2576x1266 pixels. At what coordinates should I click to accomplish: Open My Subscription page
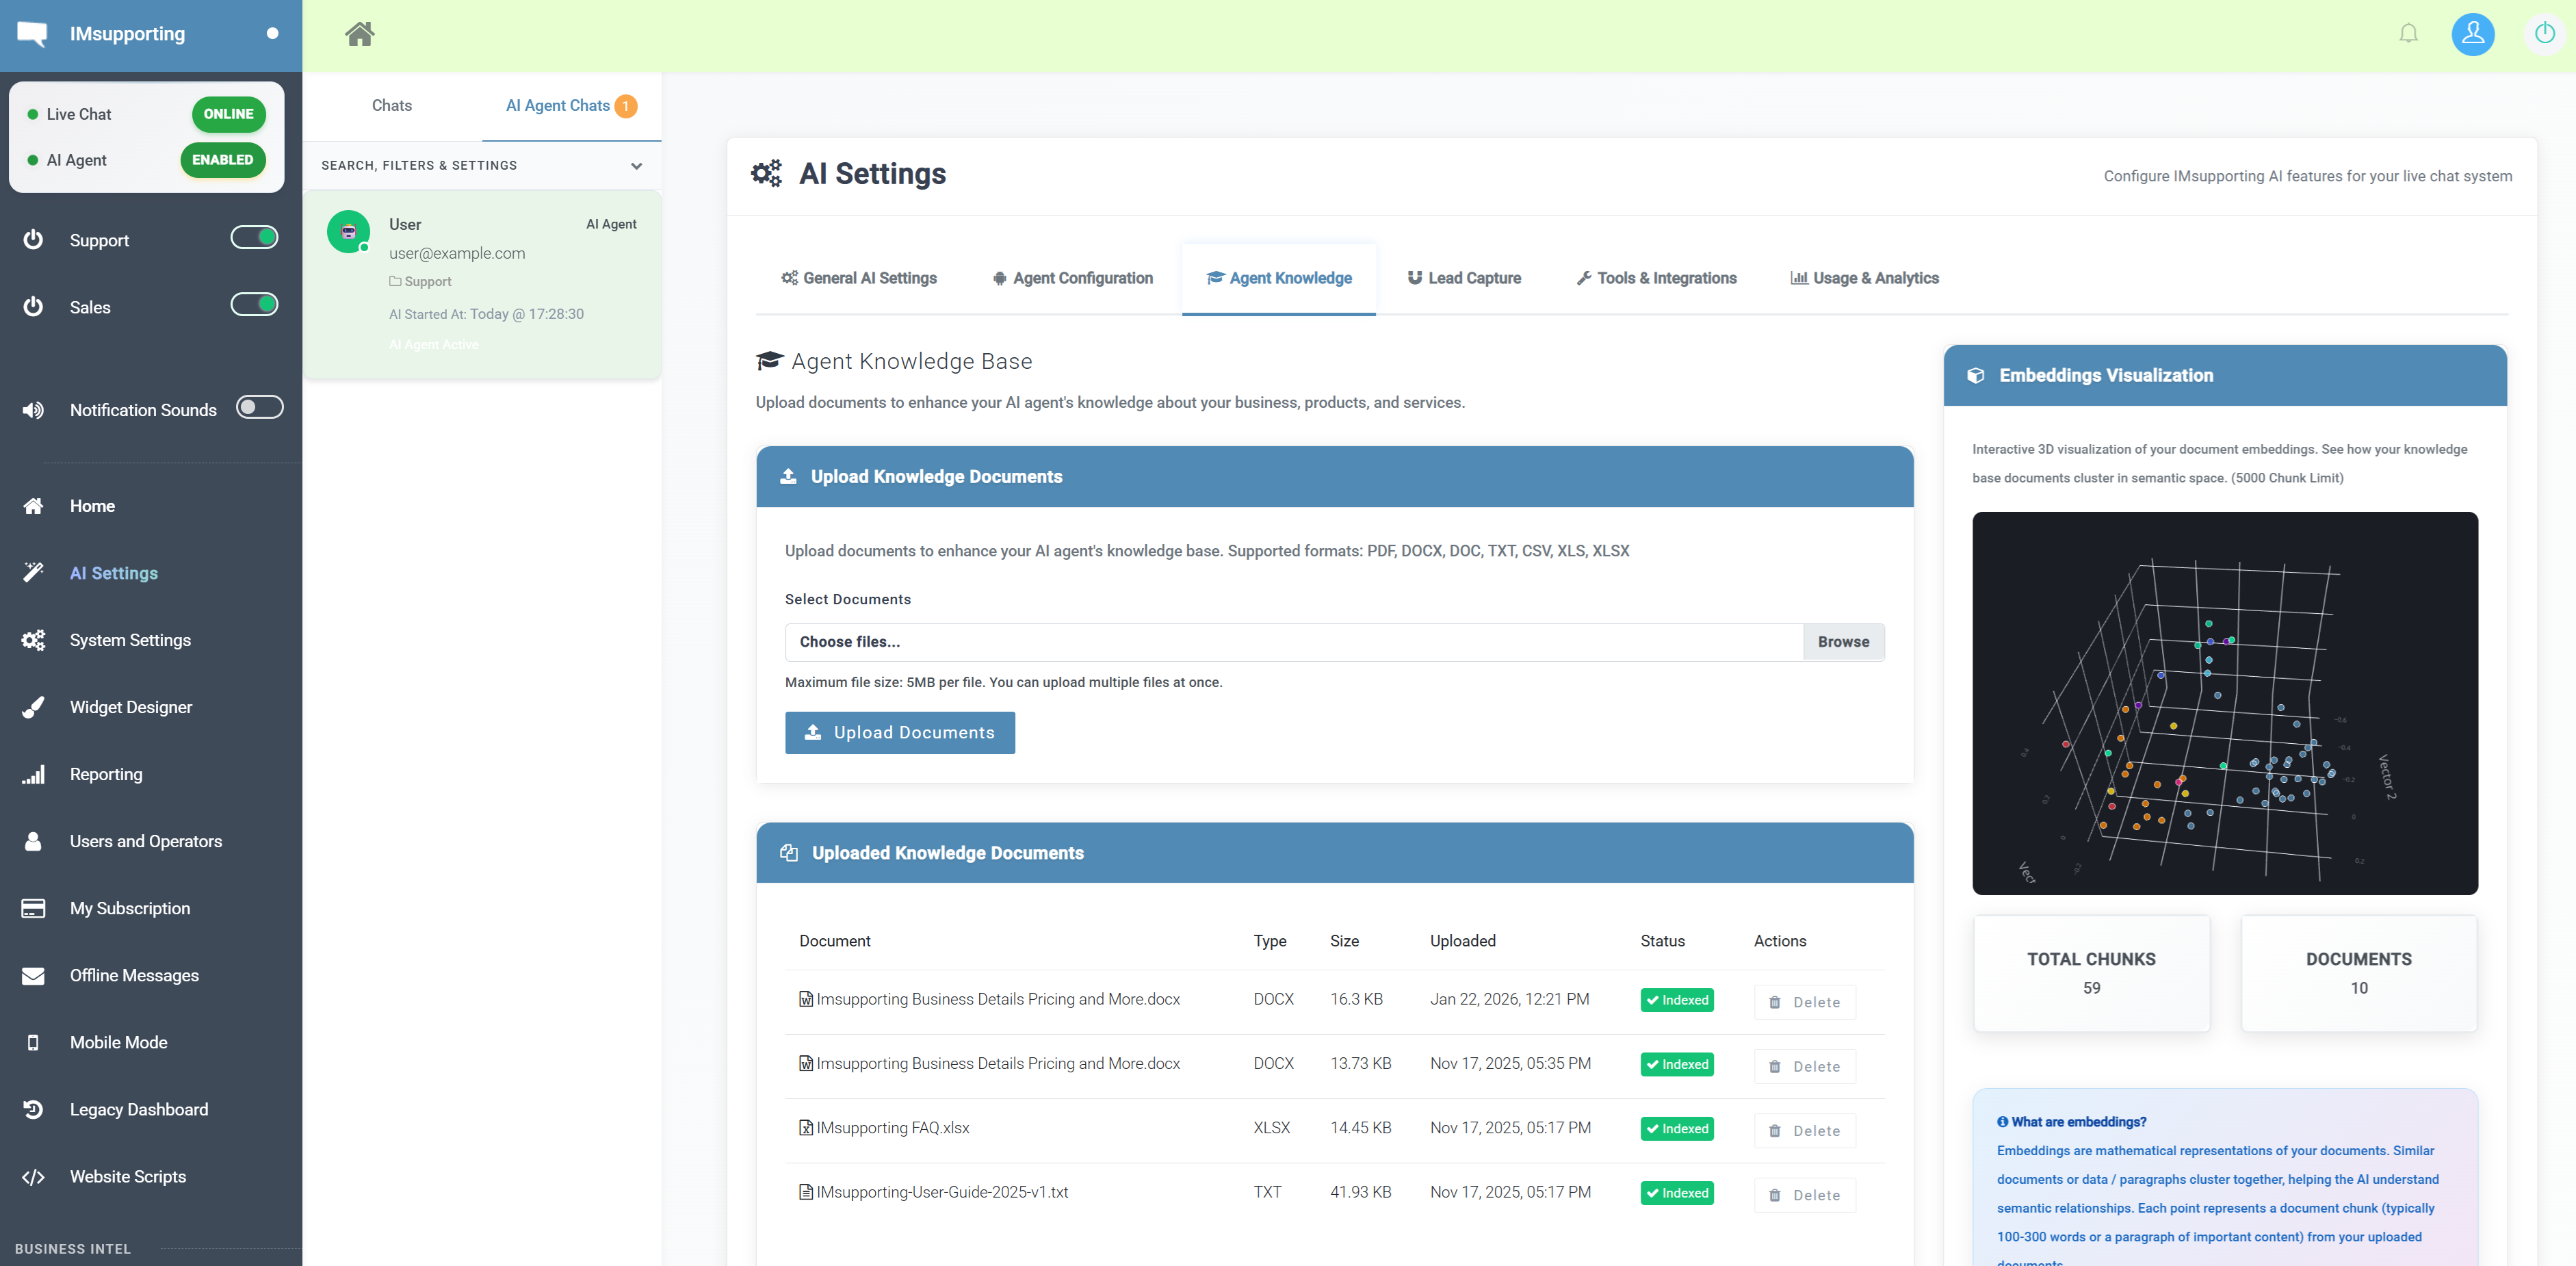click(130, 908)
